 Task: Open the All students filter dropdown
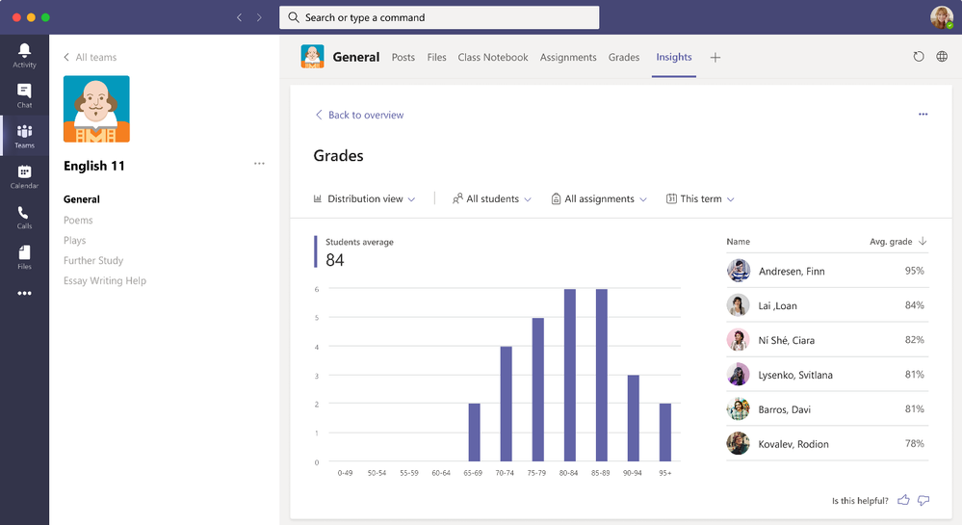[x=491, y=199]
